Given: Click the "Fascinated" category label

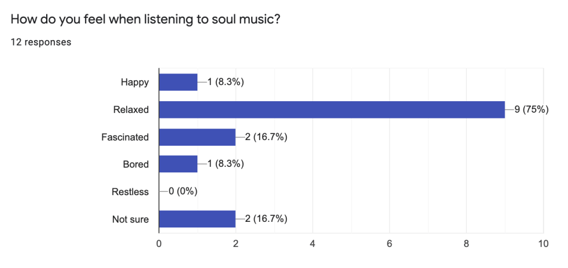Looking at the screenshot, I should tap(125, 137).
